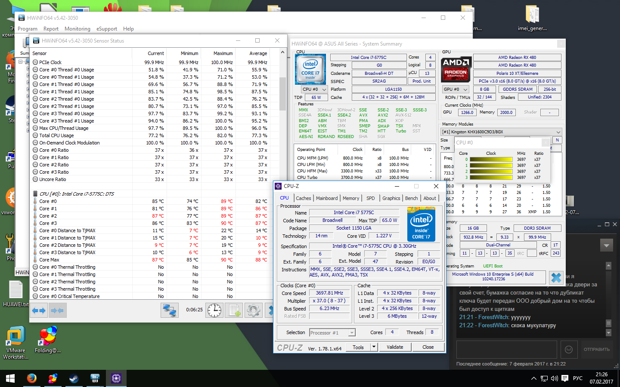
Task: Open the clock and date in taskbar
Action: pos(601,378)
